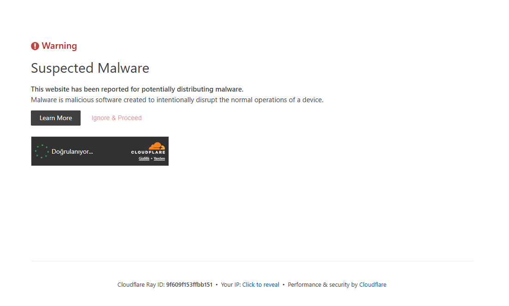Click the Learn More button

[x=56, y=118]
